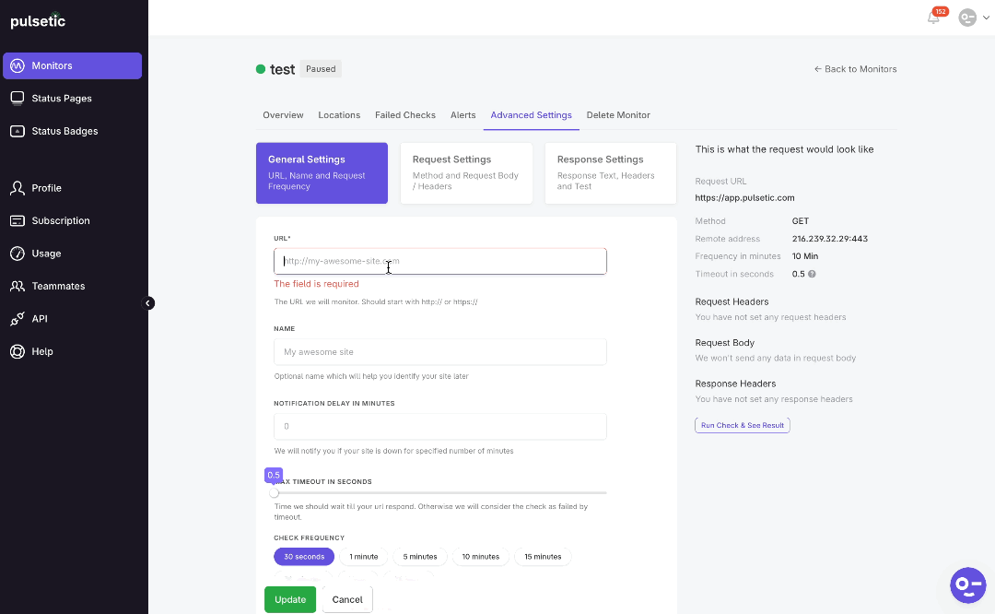The image size is (995, 614).
Task: Click the https://app.pulsetic.com request URL text
Action: pos(744,197)
